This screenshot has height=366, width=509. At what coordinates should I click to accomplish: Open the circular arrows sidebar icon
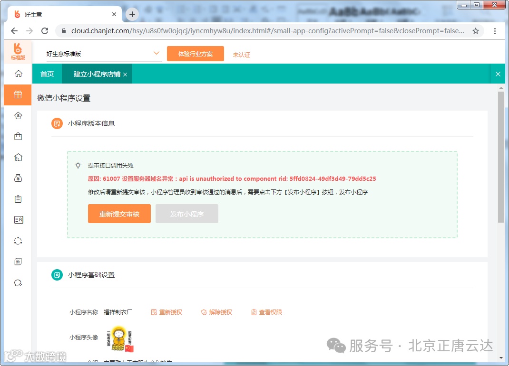[18, 241]
